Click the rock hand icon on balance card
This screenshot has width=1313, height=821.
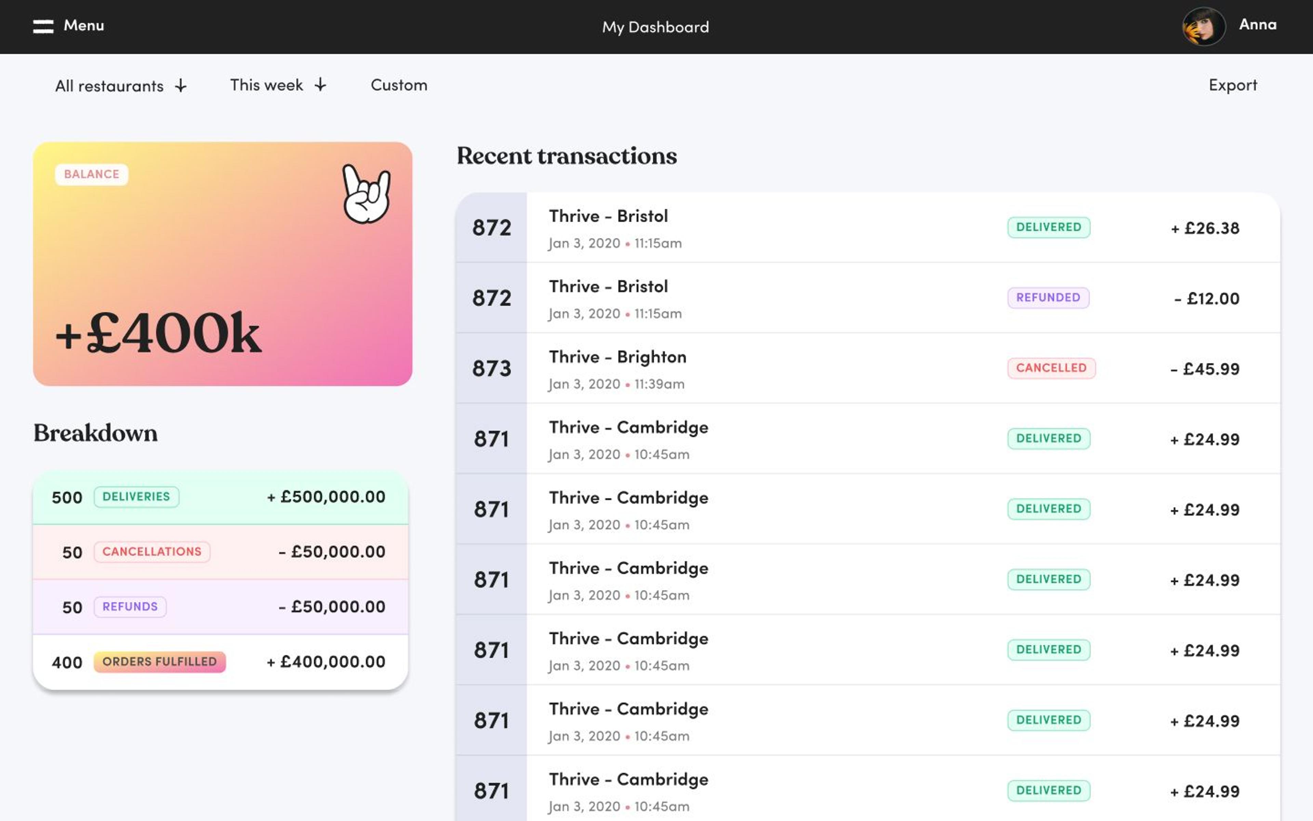pyautogui.click(x=366, y=194)
